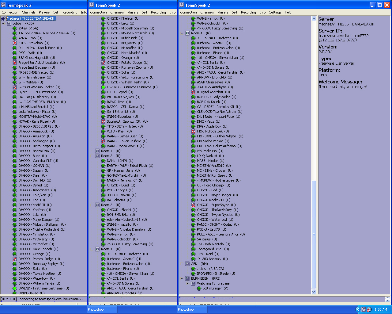Open the Help menu
Viewport: 392px width, 314px height.
point(288,12)
